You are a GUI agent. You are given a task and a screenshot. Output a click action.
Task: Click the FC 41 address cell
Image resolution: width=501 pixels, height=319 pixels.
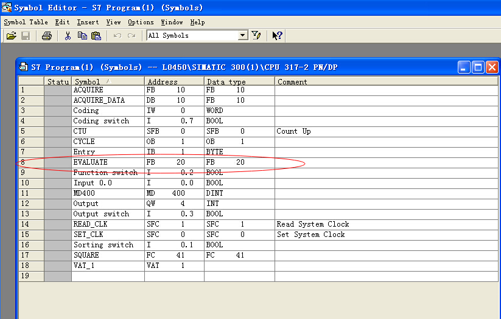175,255
